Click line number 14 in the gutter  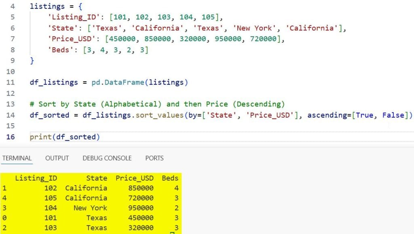point(11,115)
